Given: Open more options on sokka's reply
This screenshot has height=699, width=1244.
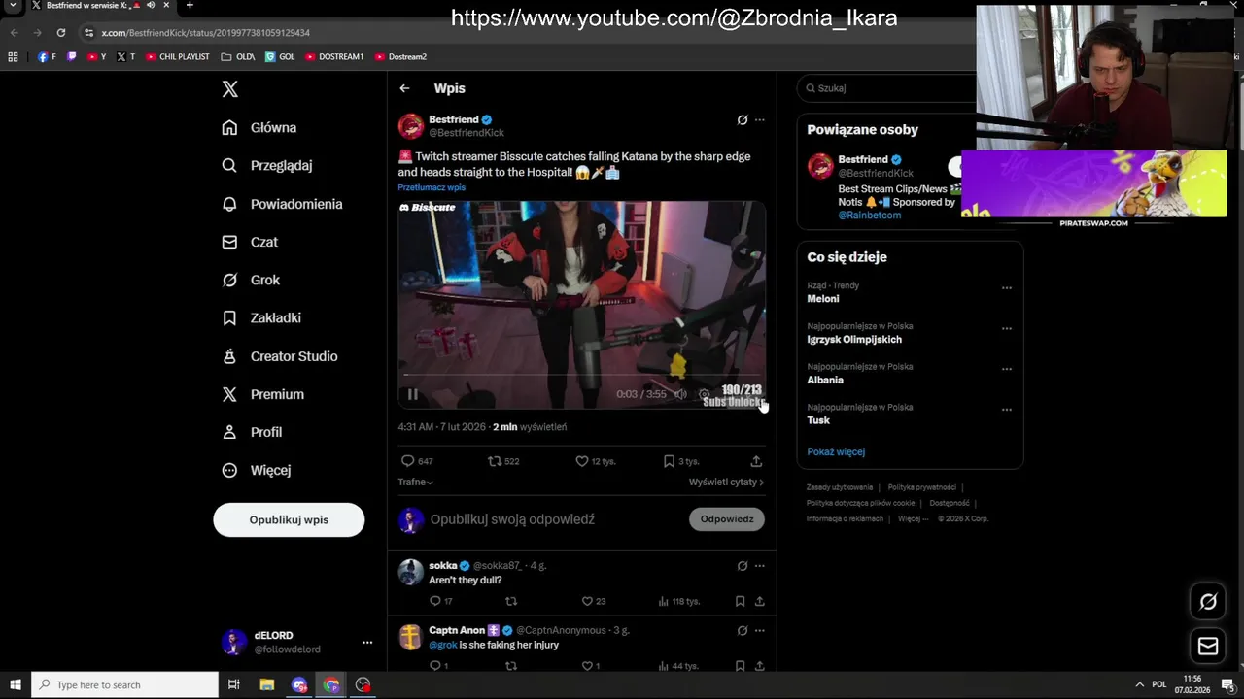Looking at the screenshot, I should coord(760,566).
